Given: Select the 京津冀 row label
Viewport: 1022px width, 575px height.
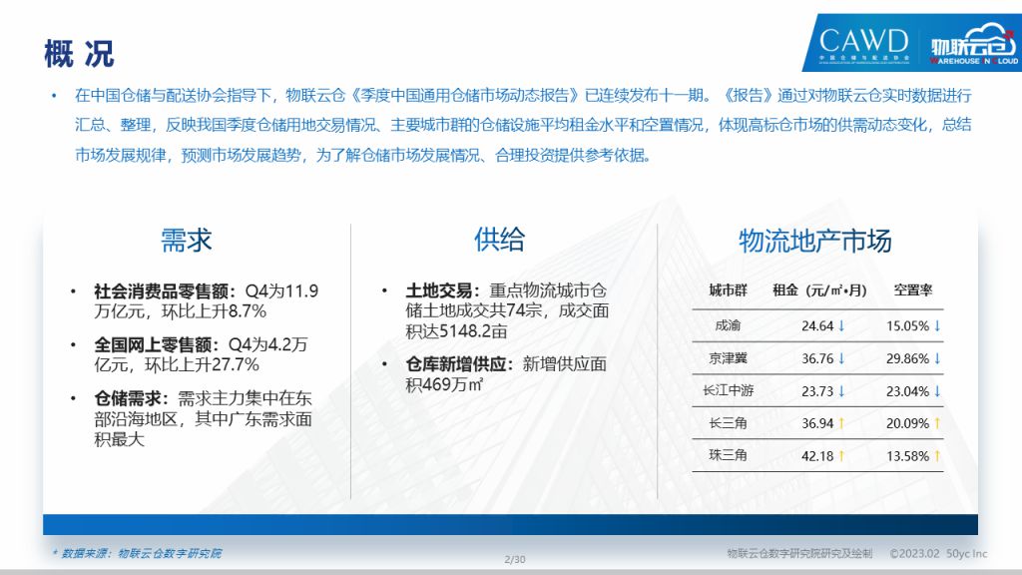Looking at the screenshot, I should point(728,358).
